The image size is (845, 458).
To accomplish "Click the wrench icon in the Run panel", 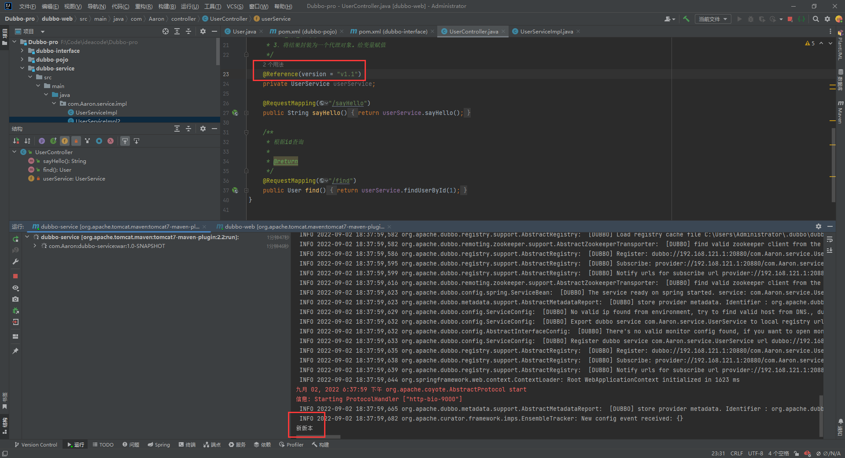I will click(x=15, y=262).
